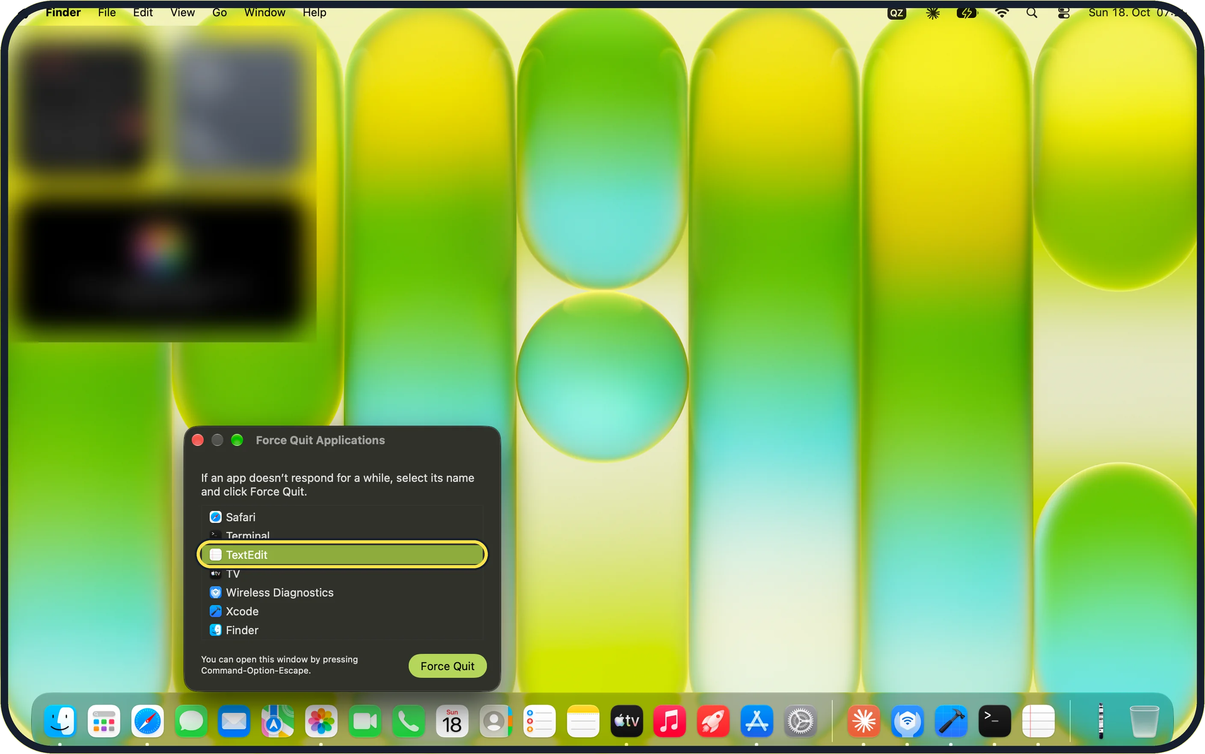Open the View menu
Screen dimensions: 1205x754
[182, 12]
